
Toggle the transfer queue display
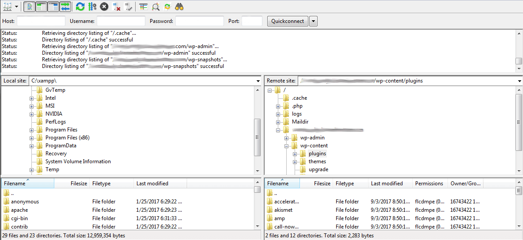click(65, 7)
